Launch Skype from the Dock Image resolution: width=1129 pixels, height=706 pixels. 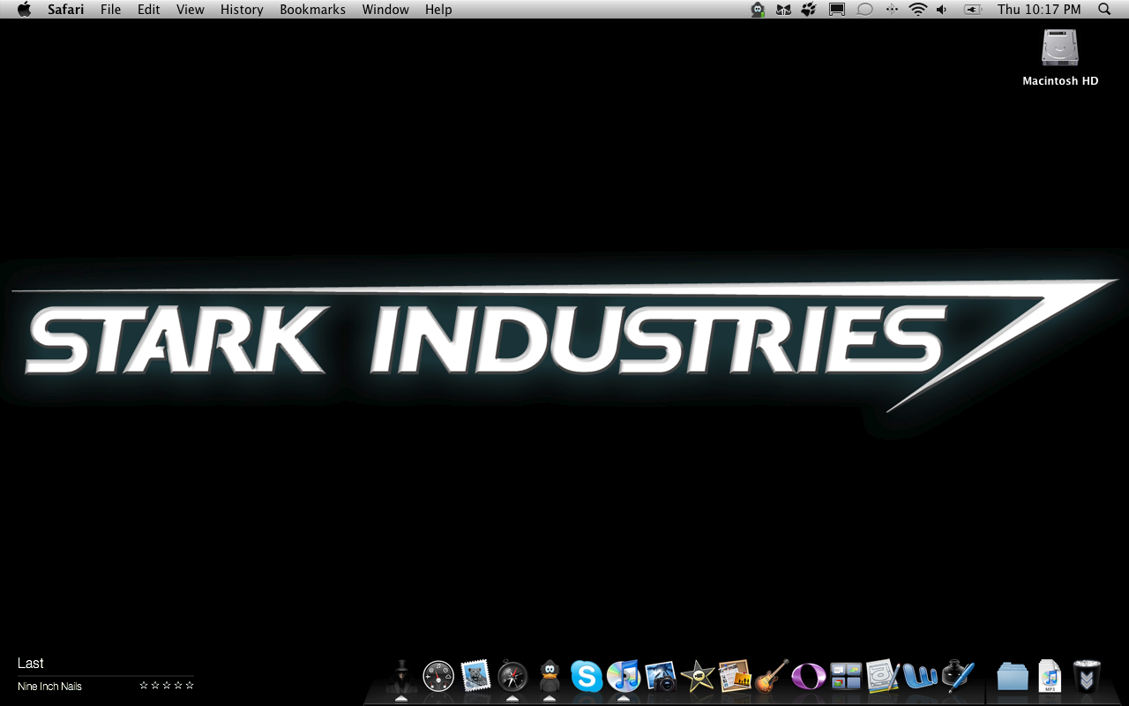pos(587,676)
